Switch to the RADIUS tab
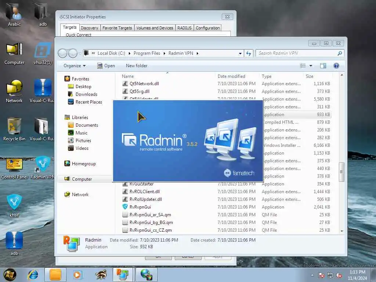The image size is (376, 282). pos(184,28)
